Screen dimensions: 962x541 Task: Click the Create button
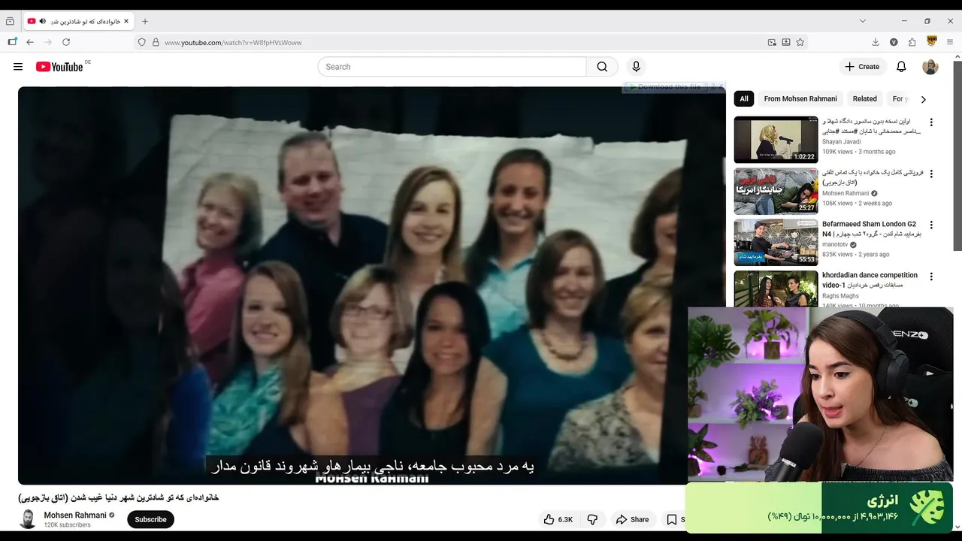click(862, 67)
